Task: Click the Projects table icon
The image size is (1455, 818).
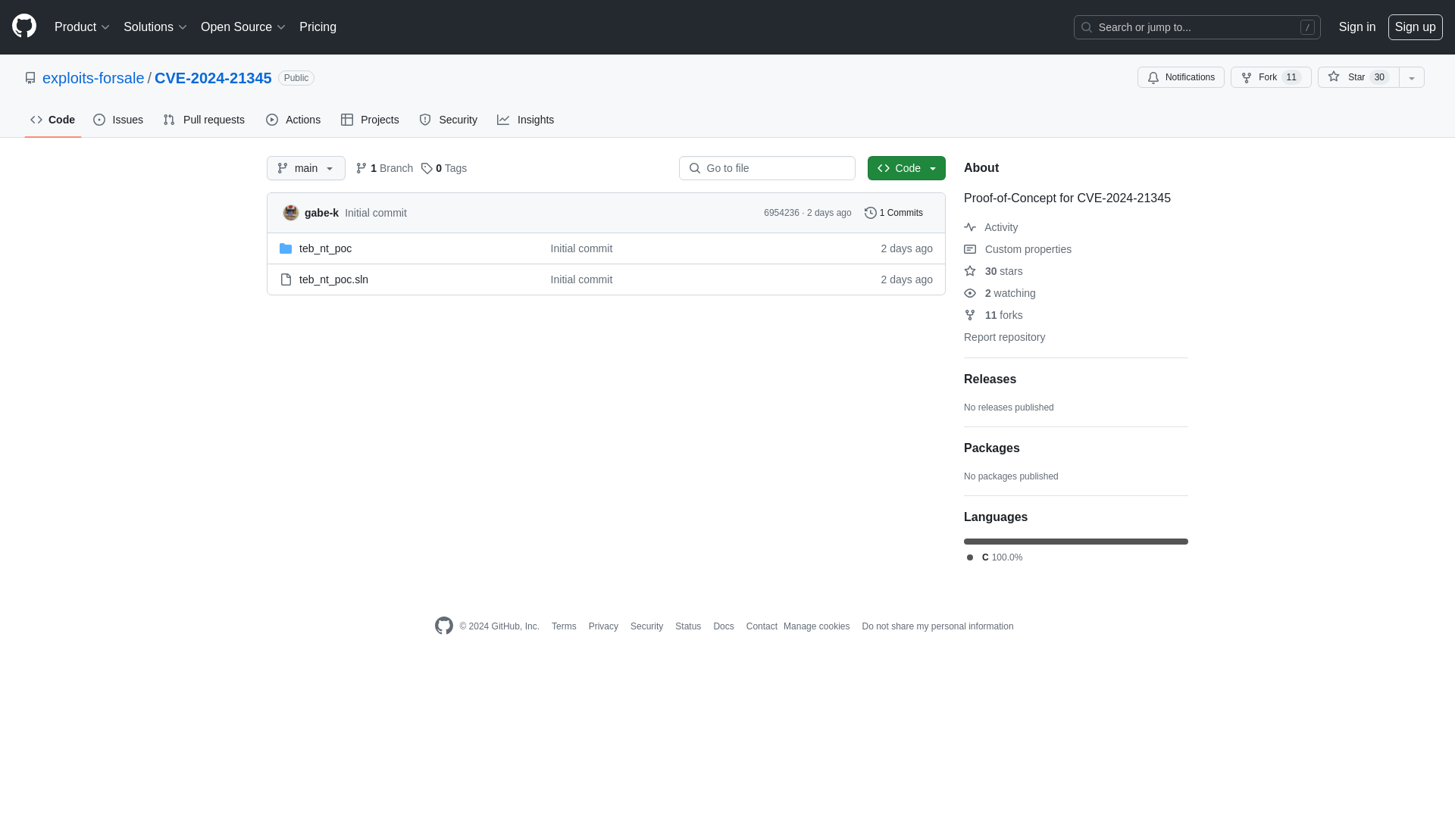Action: click(347, 120)
